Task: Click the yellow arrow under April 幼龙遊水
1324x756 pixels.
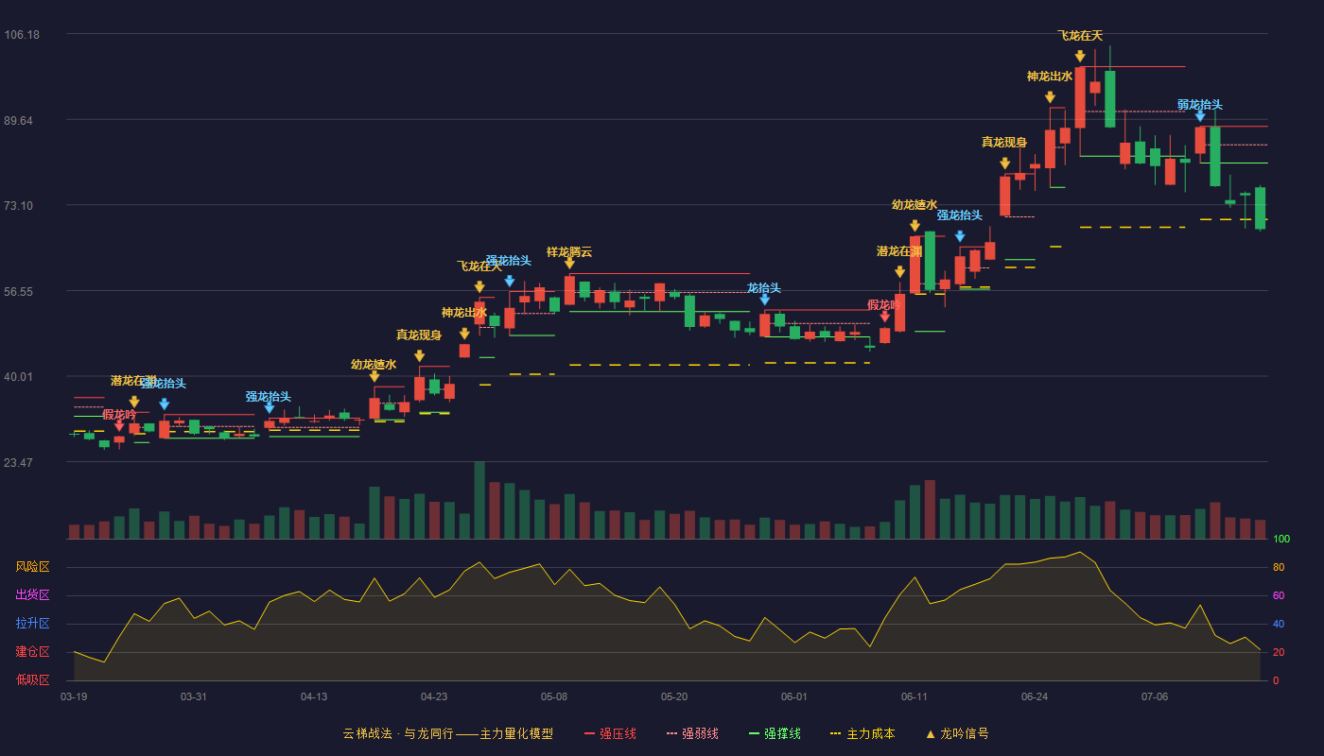Action: [x=375, y=376]
